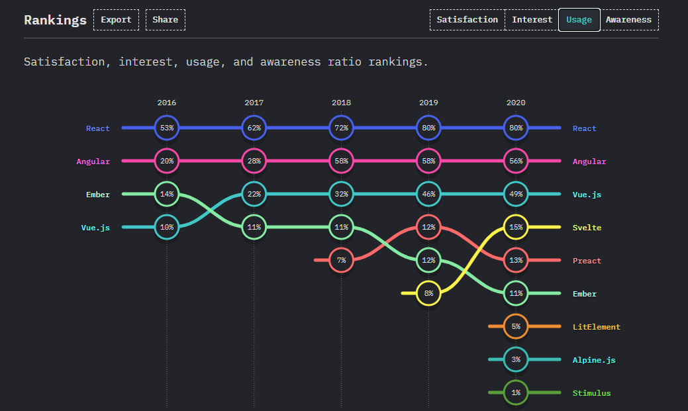Click the right-side Ember label
Viewport: 688px width, 411px height.
tap(585, 294)
